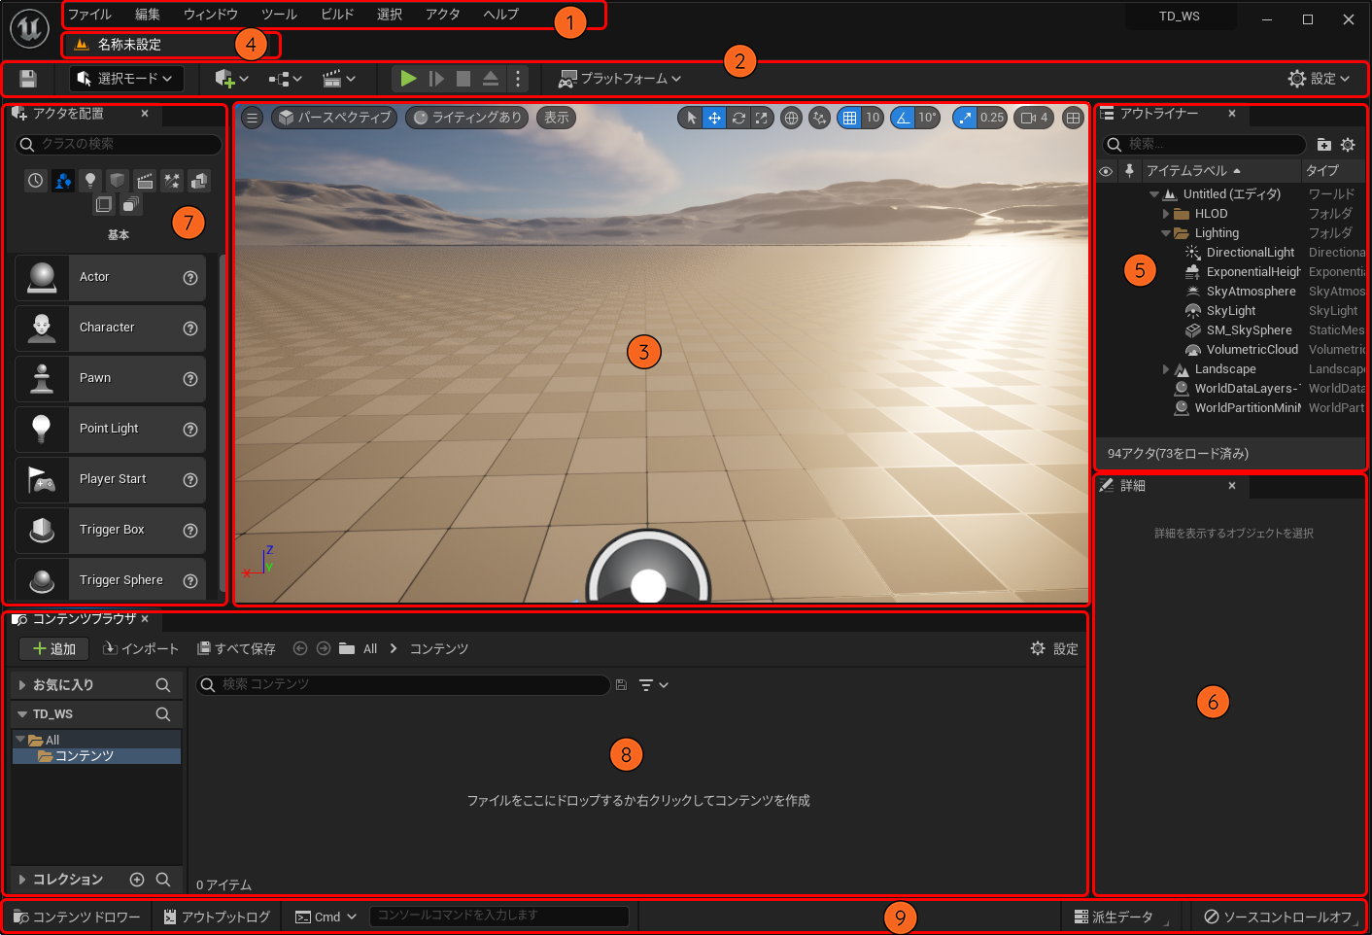
Task: Click the インポート button
Action: [141, 649]
